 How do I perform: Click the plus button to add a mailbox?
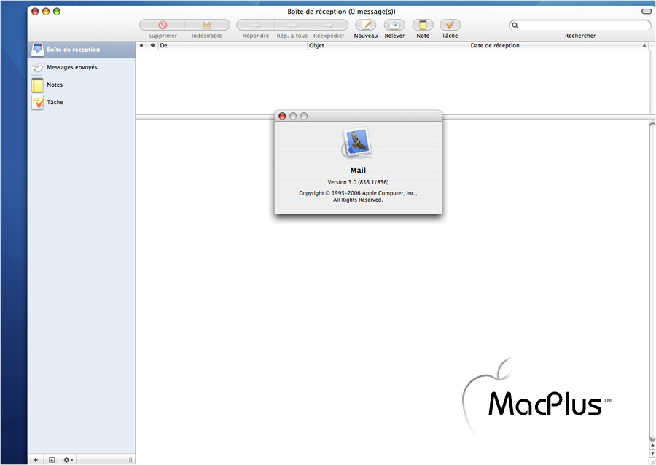point(36,460)
